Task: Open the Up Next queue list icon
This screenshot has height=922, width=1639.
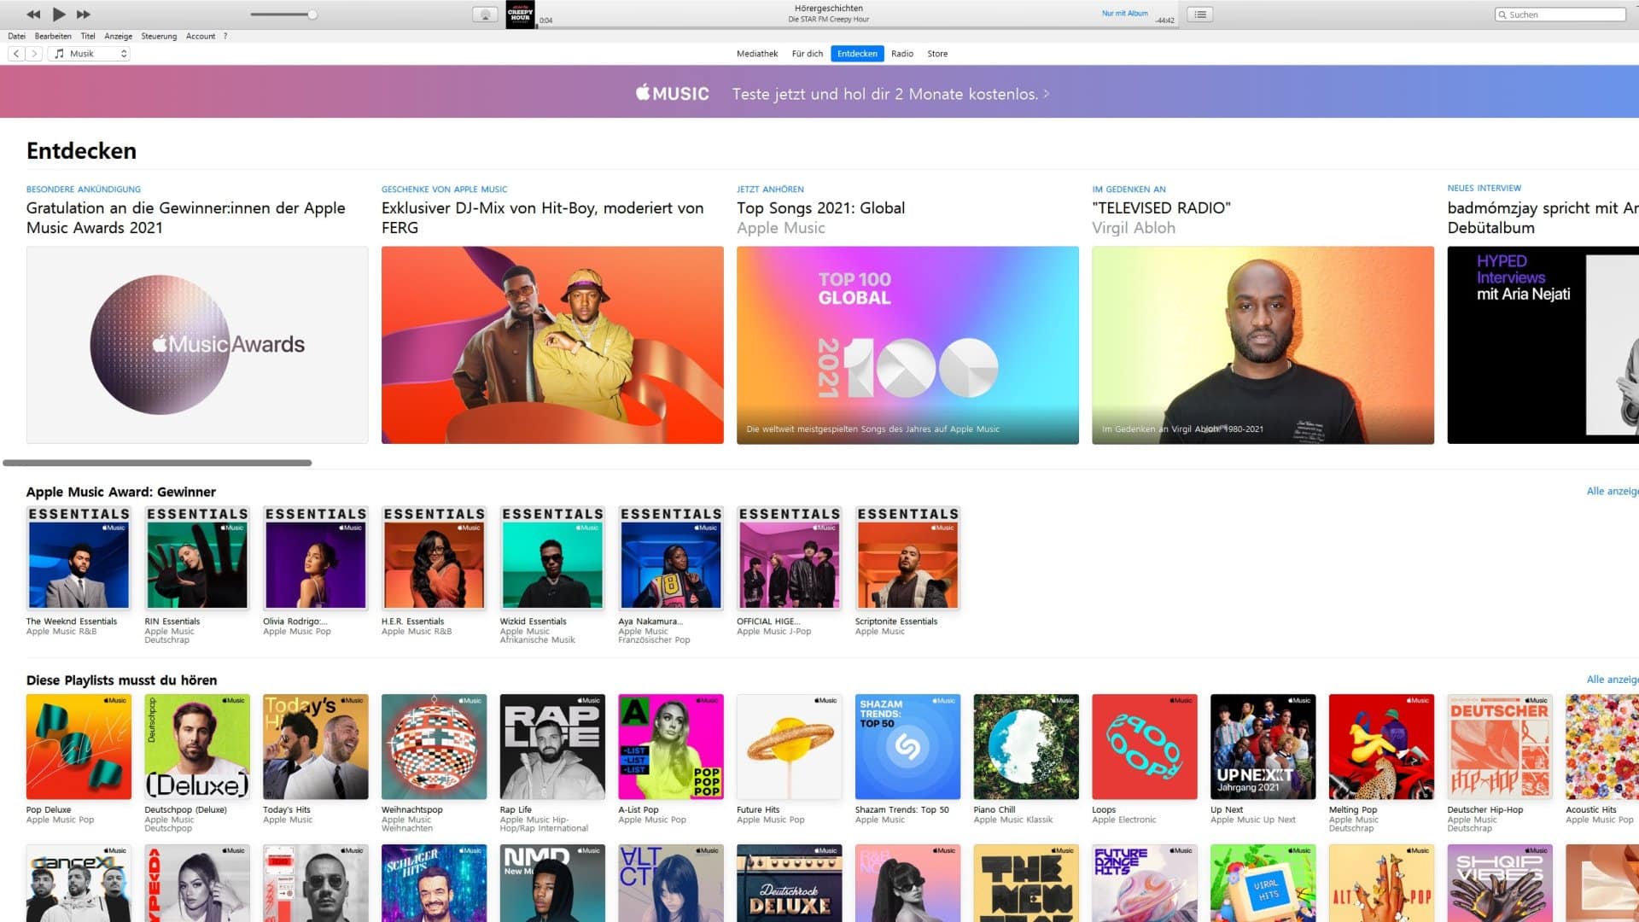Action: pos(1199,14)
